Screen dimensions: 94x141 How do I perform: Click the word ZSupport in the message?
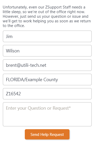[x=53, y=7]
